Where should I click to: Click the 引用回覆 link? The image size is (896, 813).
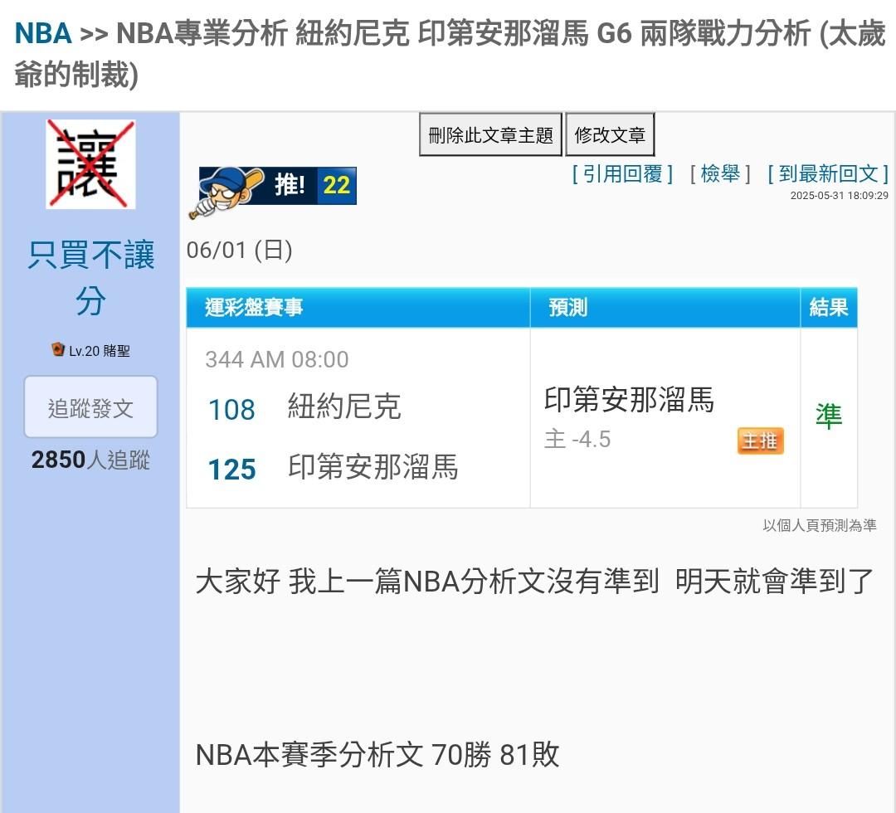[x=622, y=173]
